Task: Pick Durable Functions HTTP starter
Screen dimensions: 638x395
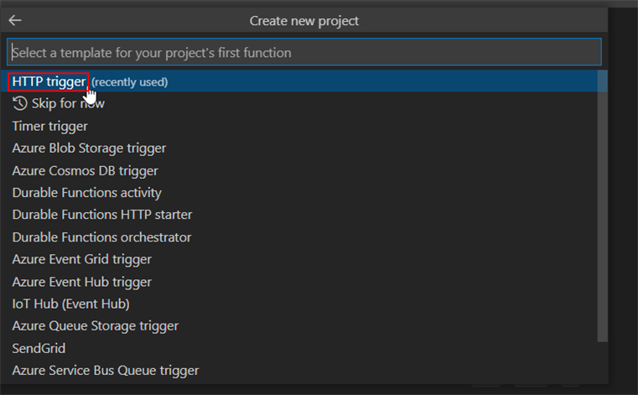Action: click(101, 215)
